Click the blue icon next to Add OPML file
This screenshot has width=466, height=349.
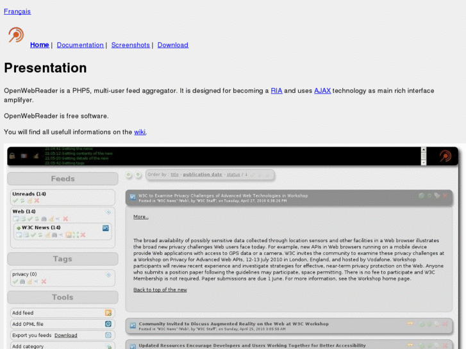point(108,324)
